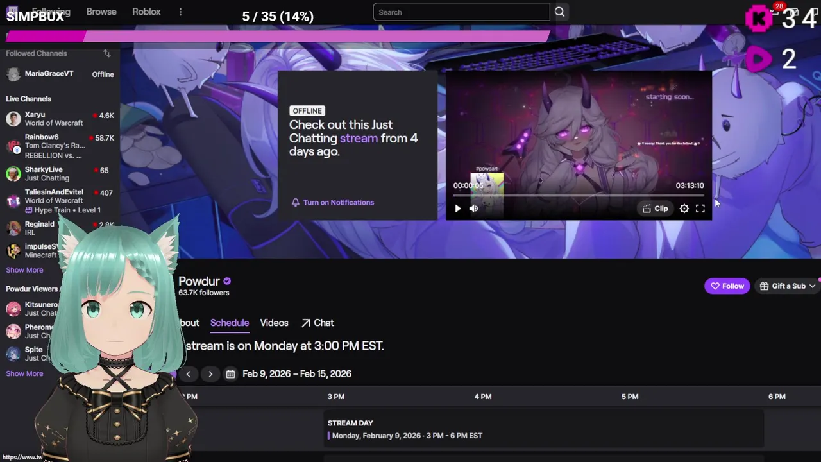
Task: Go to next week in schedule
Action: tap(210, 374)
